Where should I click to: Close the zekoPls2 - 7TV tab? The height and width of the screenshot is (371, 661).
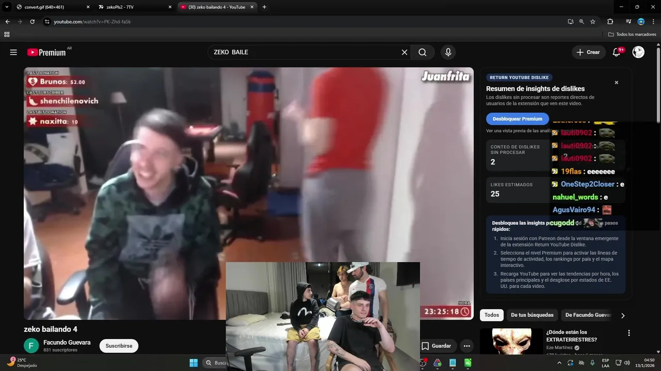(170, 7)
